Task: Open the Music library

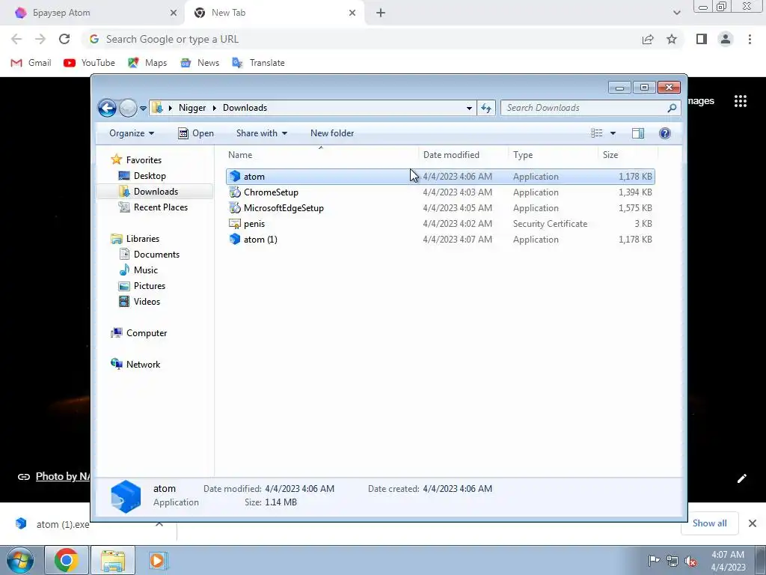Action: tap(138, 270)
